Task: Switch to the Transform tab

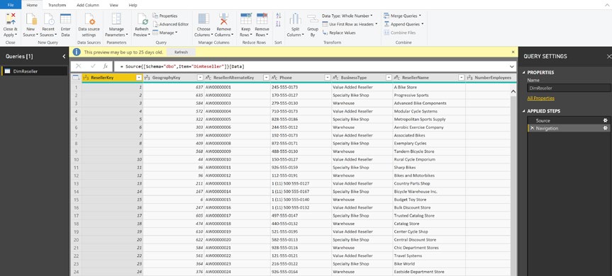Action: 57,5
